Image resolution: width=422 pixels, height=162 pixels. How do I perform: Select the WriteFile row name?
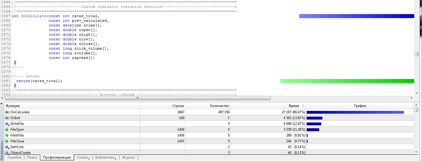(17, 124)
